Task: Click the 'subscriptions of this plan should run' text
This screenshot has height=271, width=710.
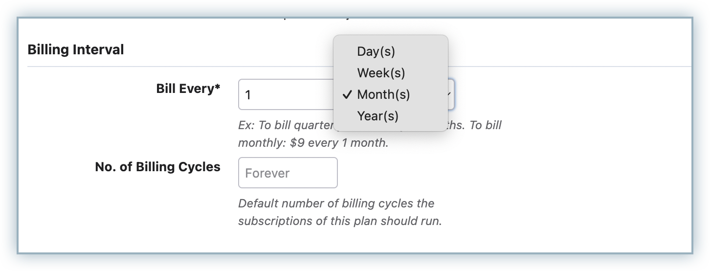Action: 340,221
